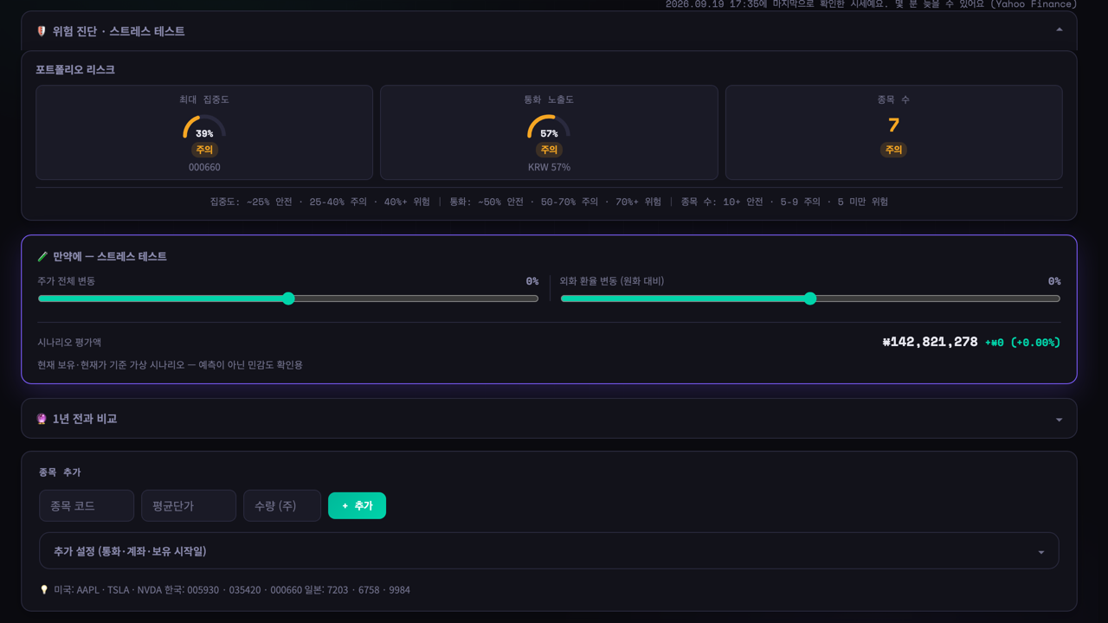Click the 주의 badge under 최대 집중도
1108x623 pixels.
[x=204, y=150]
